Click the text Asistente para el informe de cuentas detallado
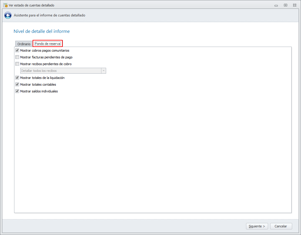The height and width of the screenshot is (235, 301). click(49, 15)
